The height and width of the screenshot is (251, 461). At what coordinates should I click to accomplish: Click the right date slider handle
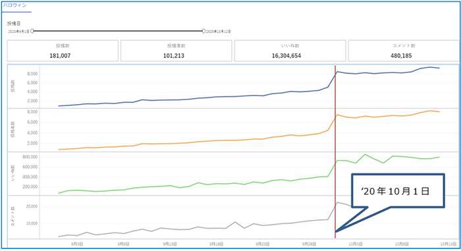[x=203, y=31]
